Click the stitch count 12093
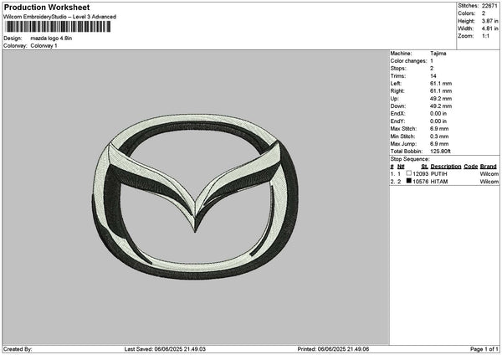Image resolution: width=502 pixels, height=355 pixels. (420, 174)
